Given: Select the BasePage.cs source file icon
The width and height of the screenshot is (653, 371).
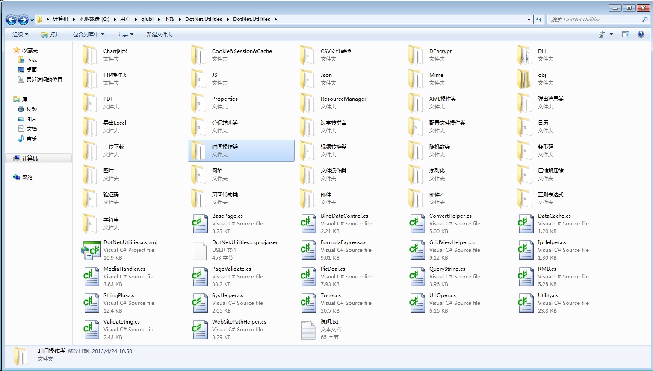Looking at the screenshot, I should pyautogui.click(x=200, y=224).
